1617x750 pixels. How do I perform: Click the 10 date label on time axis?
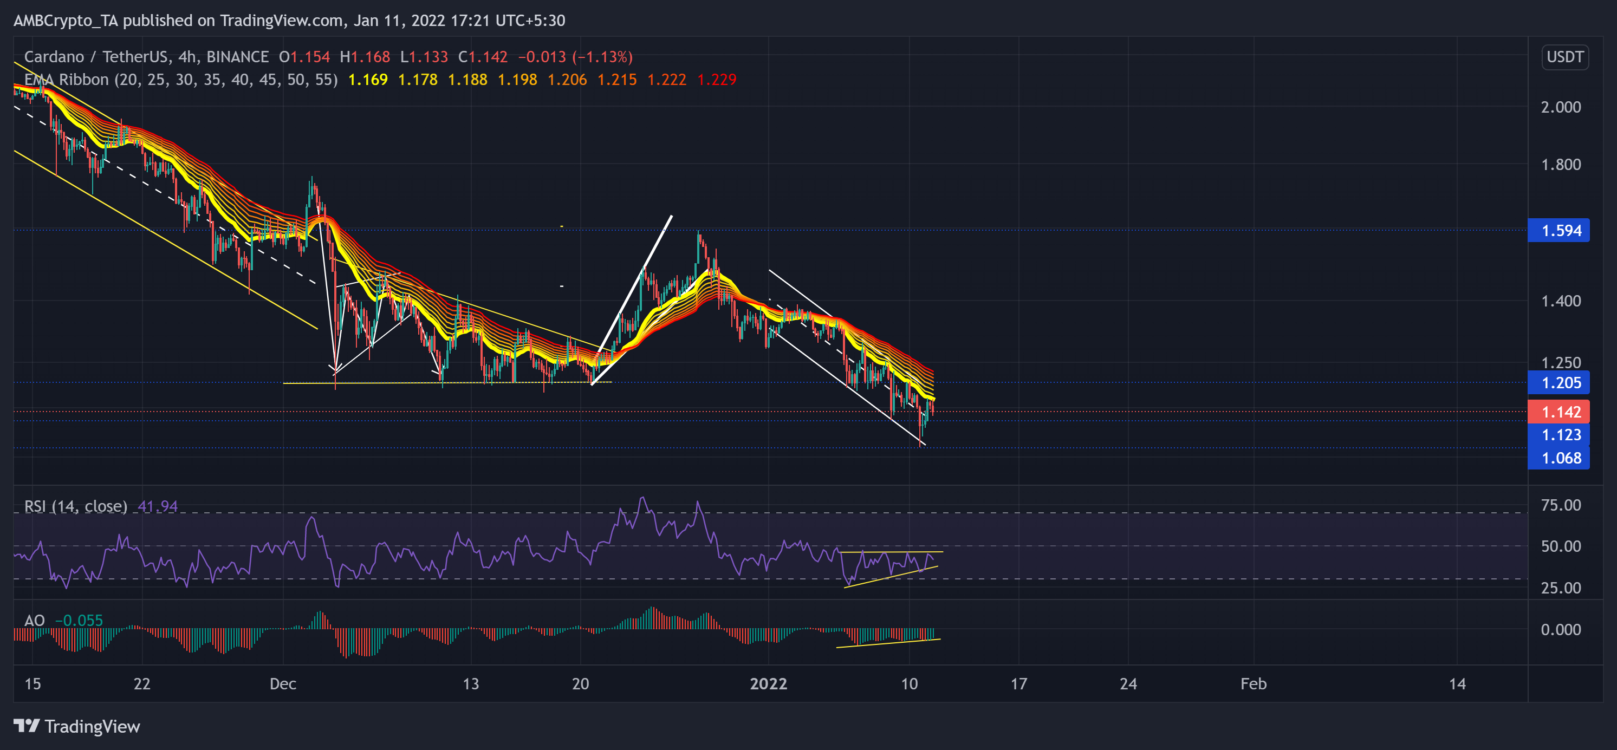[x=909, y=683]
